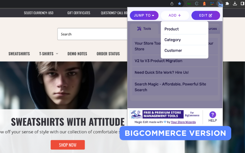Open the Your Store Wizards link

183,122
